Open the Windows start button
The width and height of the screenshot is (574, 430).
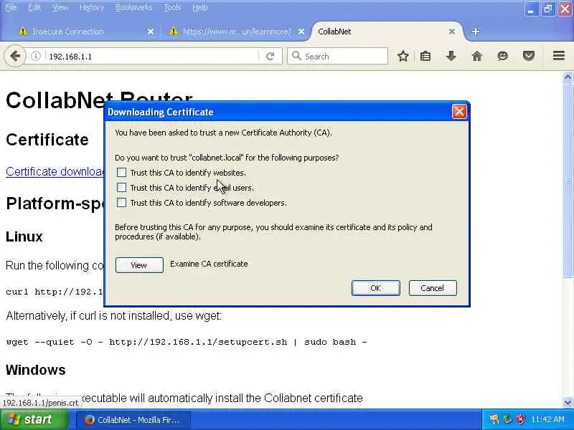(34, 420)
